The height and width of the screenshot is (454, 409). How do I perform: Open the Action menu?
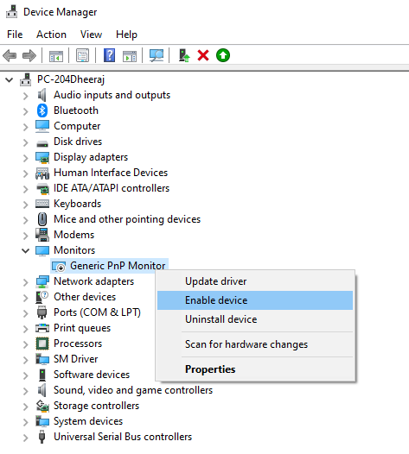tap(51, 35)
